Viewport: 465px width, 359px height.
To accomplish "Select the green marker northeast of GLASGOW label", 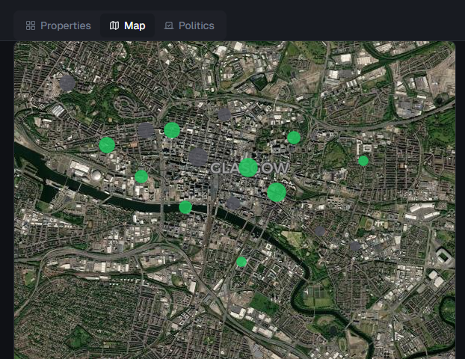I will pyautogui.click(x=294, y=138).
